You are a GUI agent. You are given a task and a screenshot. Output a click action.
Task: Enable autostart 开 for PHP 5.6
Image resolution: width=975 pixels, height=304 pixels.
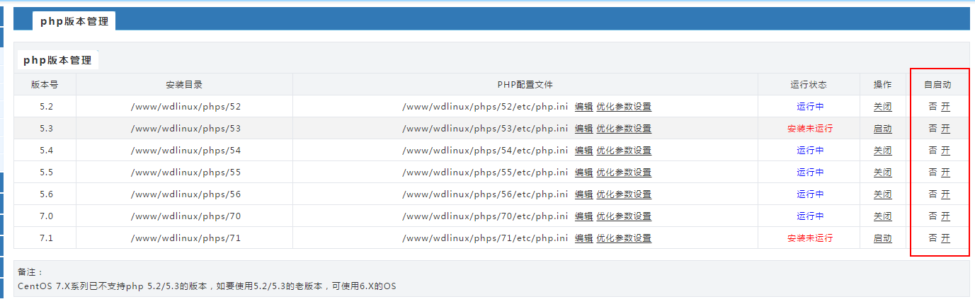[945, 194]
